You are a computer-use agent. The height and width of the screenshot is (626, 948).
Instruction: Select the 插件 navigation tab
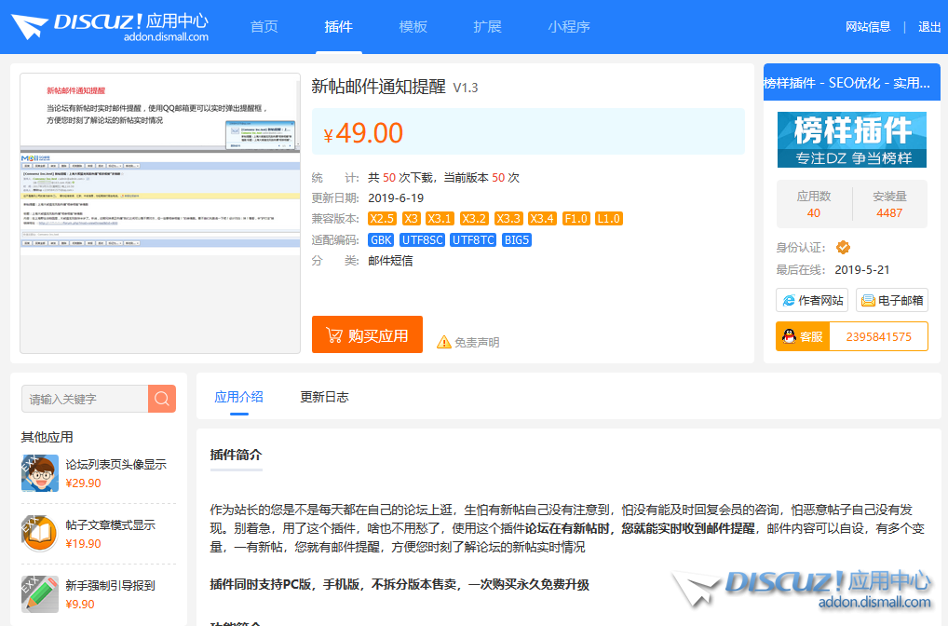click(339, 27)
